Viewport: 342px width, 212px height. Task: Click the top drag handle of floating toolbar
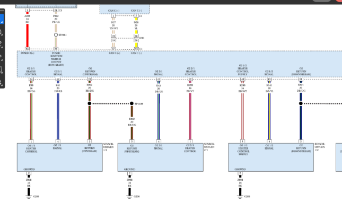pyautogui.click(x=2, y=10)
